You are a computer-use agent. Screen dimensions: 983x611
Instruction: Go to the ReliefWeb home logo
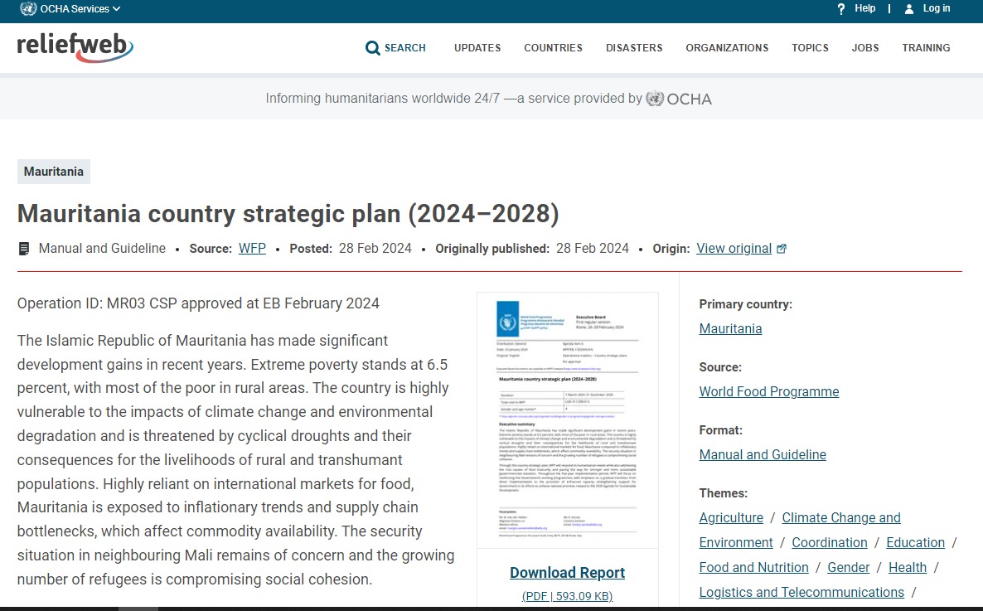click(x=75, y=47)
